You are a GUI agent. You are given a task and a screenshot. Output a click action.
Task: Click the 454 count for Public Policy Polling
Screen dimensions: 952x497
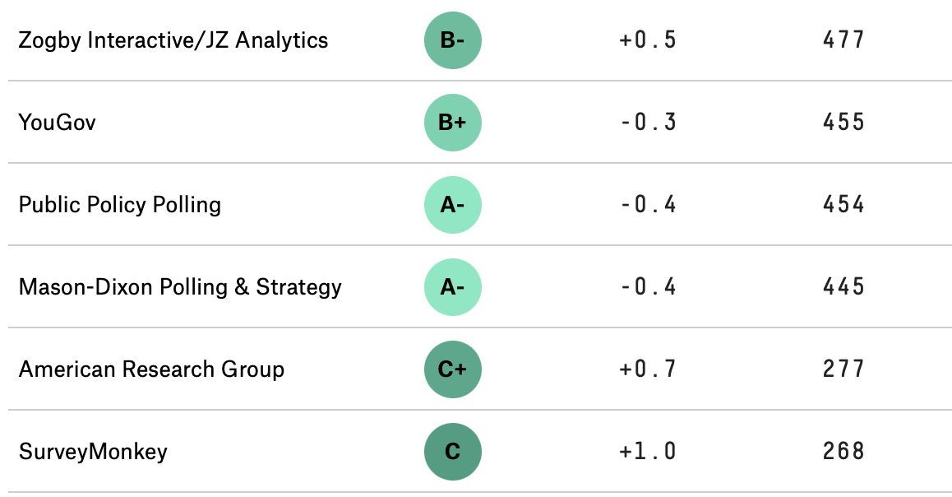pos(843,205)
